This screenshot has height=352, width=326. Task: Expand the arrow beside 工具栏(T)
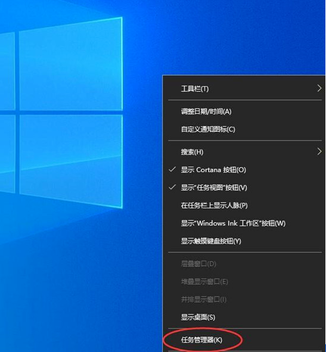319,89
